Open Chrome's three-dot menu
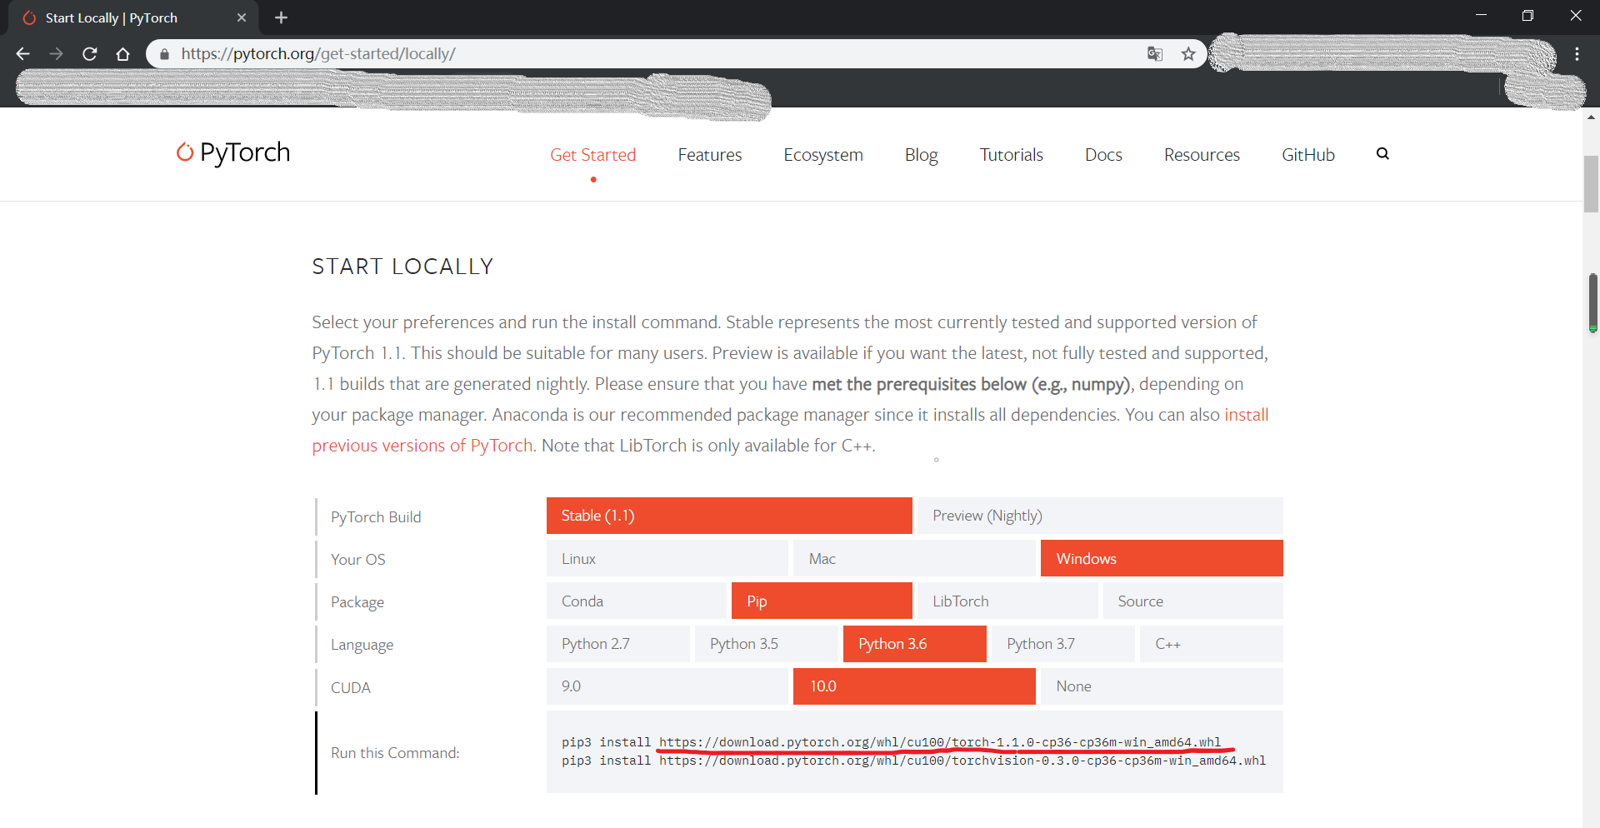1600x828 pixels. (x=1577, y=54)
